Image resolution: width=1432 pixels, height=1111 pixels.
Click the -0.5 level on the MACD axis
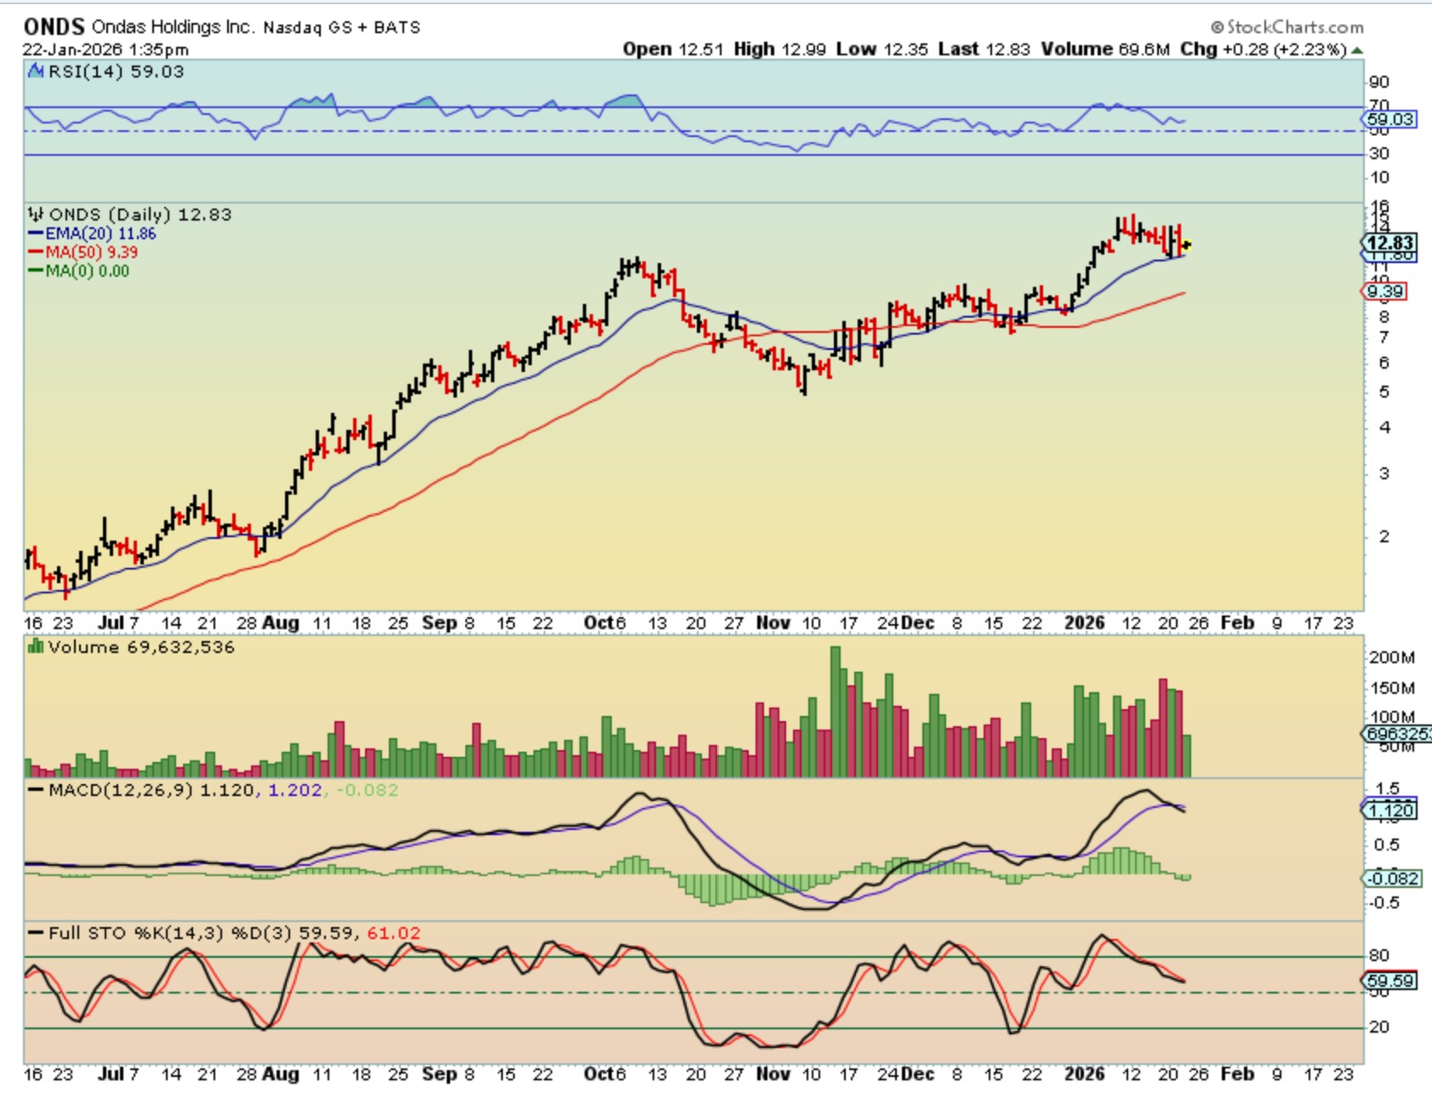point(1384,902)
